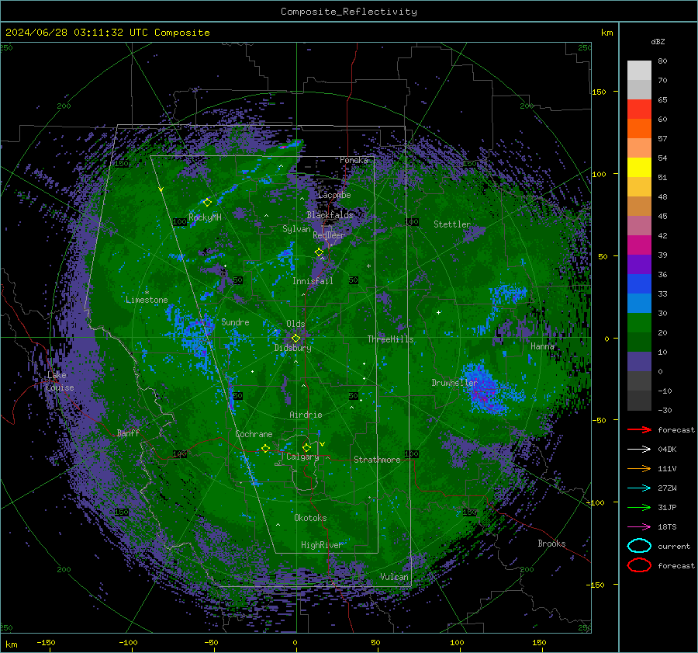
Task: Click the green 20 dBZ color swatch
Action: 639,322
